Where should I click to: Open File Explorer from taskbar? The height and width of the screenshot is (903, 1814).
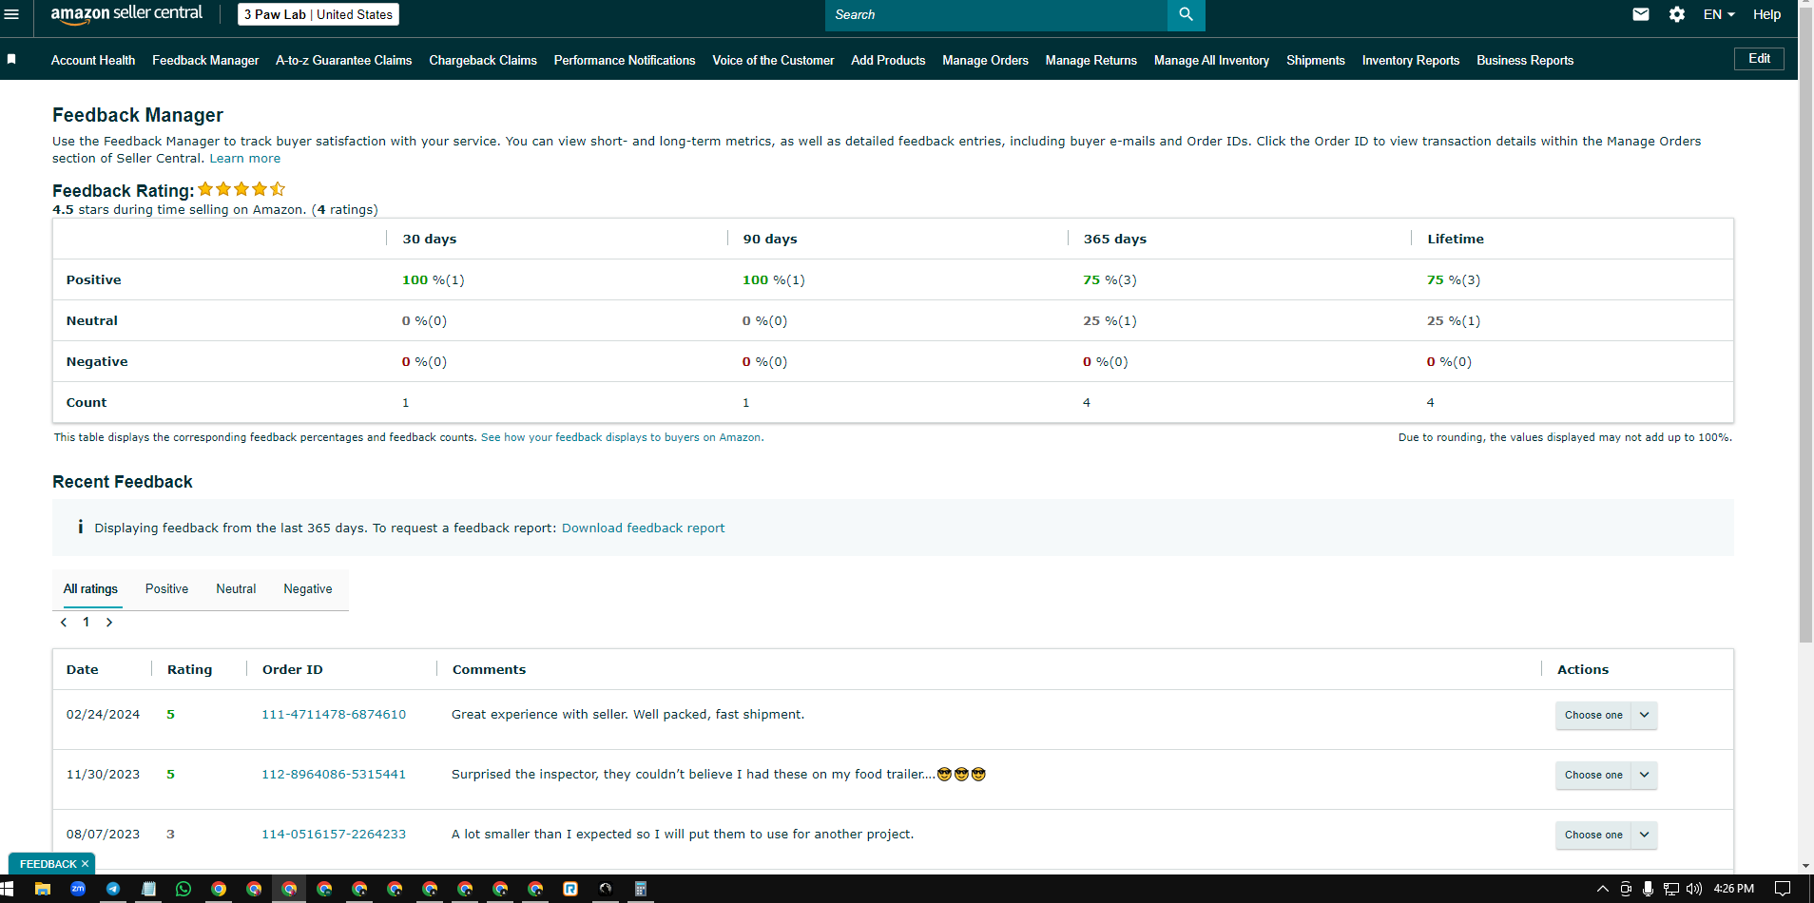coord(43,889)
